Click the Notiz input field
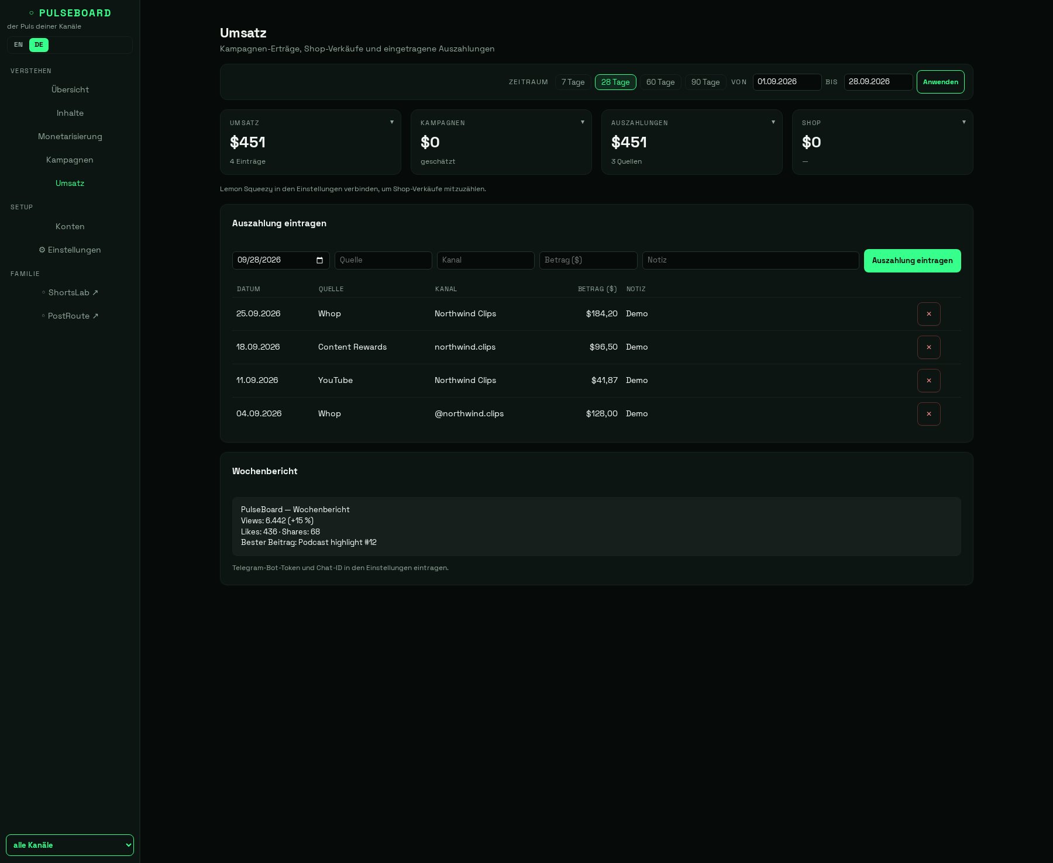This screenshot has height=863, width=1053. (751, 260)
